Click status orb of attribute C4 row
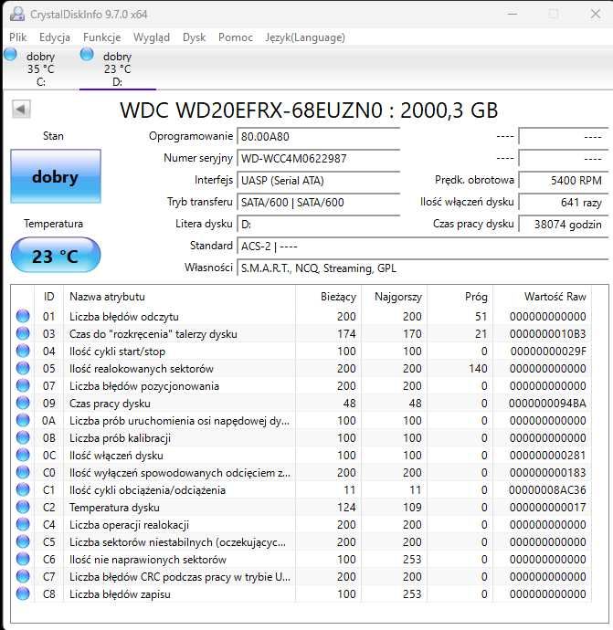This screenshot has height=630, width=613. (23, 524)
